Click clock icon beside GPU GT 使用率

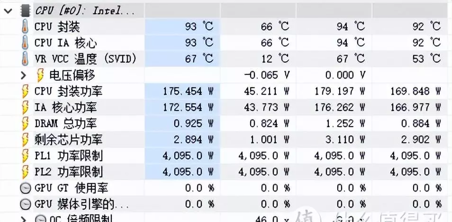point(26,188)
